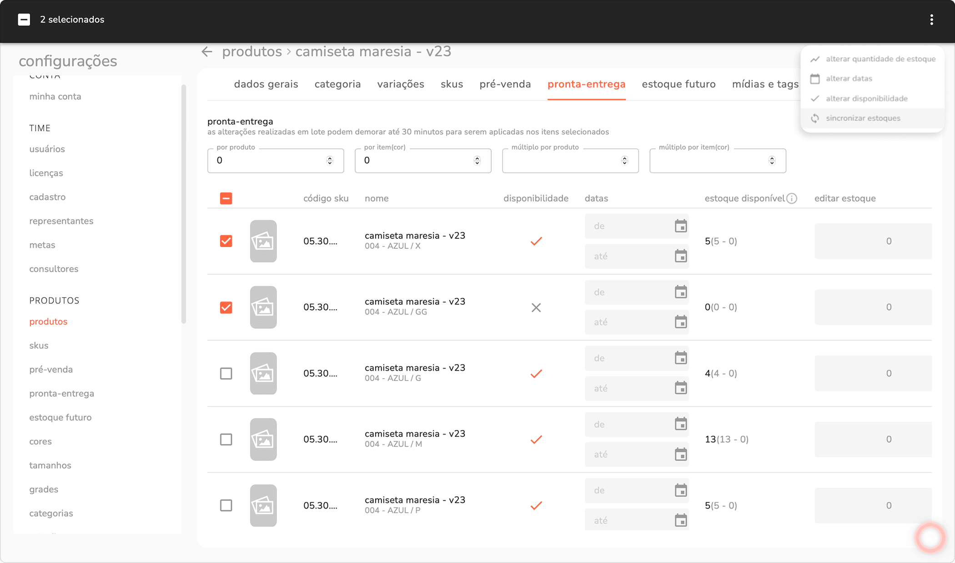Uncheck the AZUL / GG row checkbox
Image resolution: width=955 pixels, height=563 pixels.
pyautogui.click(x=226, y=307)
